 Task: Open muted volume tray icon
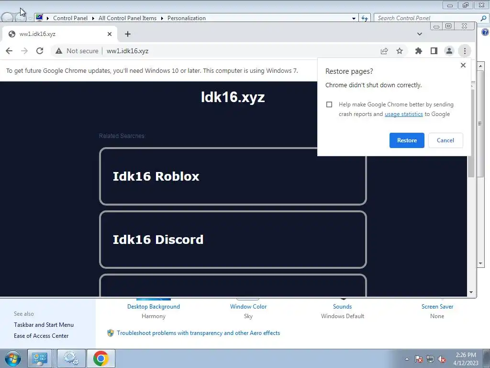click(x=442, y=359)
